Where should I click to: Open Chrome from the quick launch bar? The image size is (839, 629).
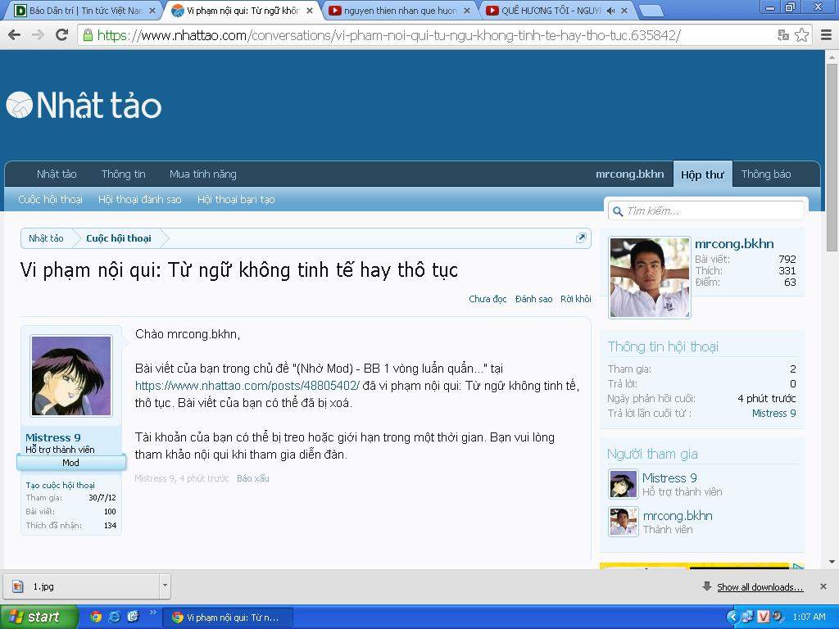click(96, 617)
